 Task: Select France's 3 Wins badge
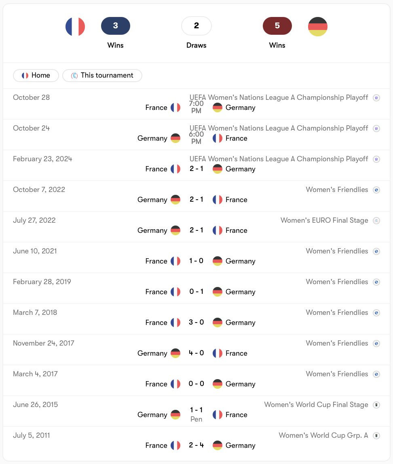pos(115,26)
